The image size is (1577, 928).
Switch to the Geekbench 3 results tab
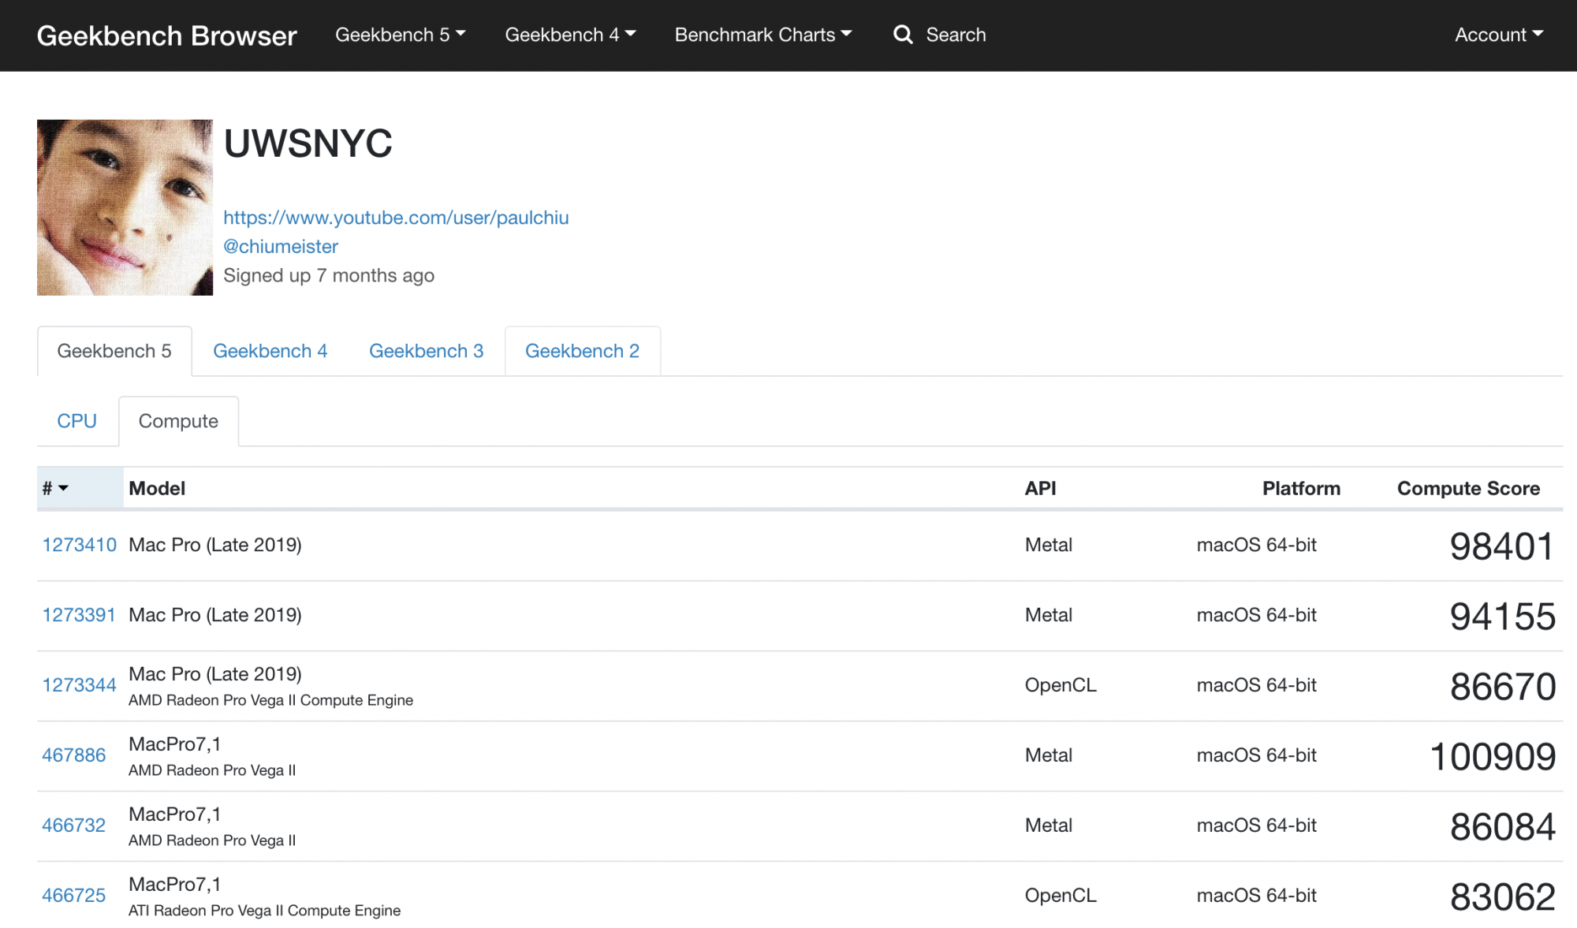click(426, 351)
